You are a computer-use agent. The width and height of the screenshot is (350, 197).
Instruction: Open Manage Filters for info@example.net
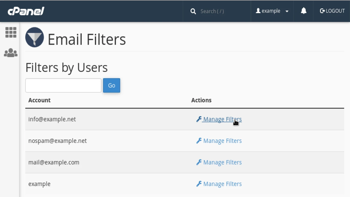coord(222,119)
